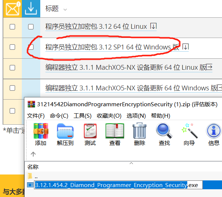This screenshot has width=222, height=197.
Task: Tick notify checkbox for MachXO5-NX Linux row
Action: pyautogui.click(x=12, y=68)
